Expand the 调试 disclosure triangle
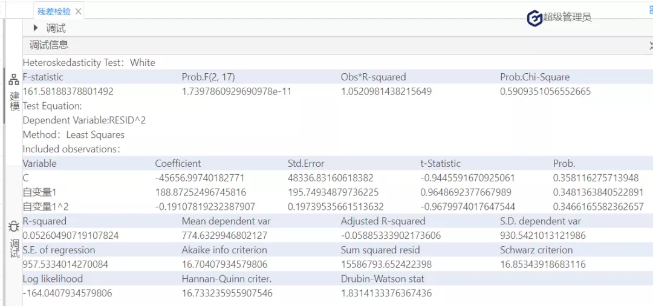Viewport: 653px width, 306px height. (x=36, y=28)
